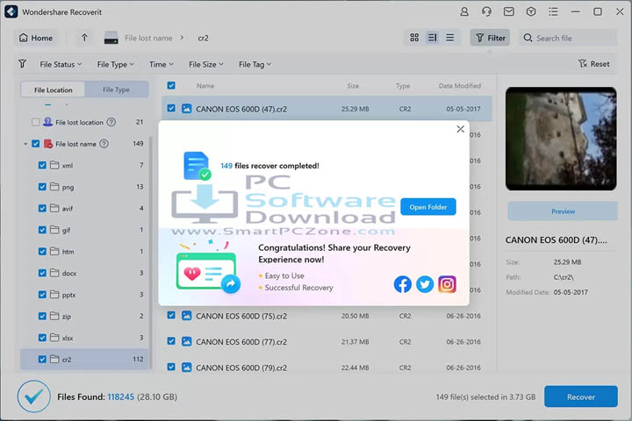Switch to the File Type tab
The image size is (632, 421).
116,89
